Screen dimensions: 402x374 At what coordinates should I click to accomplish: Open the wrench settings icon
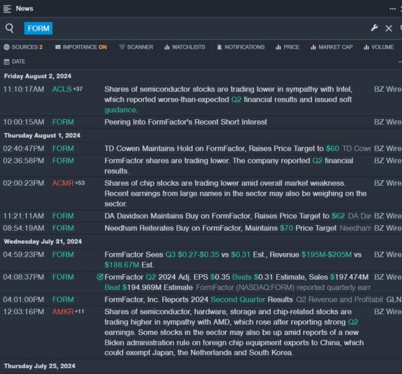[x=374, y=28]
